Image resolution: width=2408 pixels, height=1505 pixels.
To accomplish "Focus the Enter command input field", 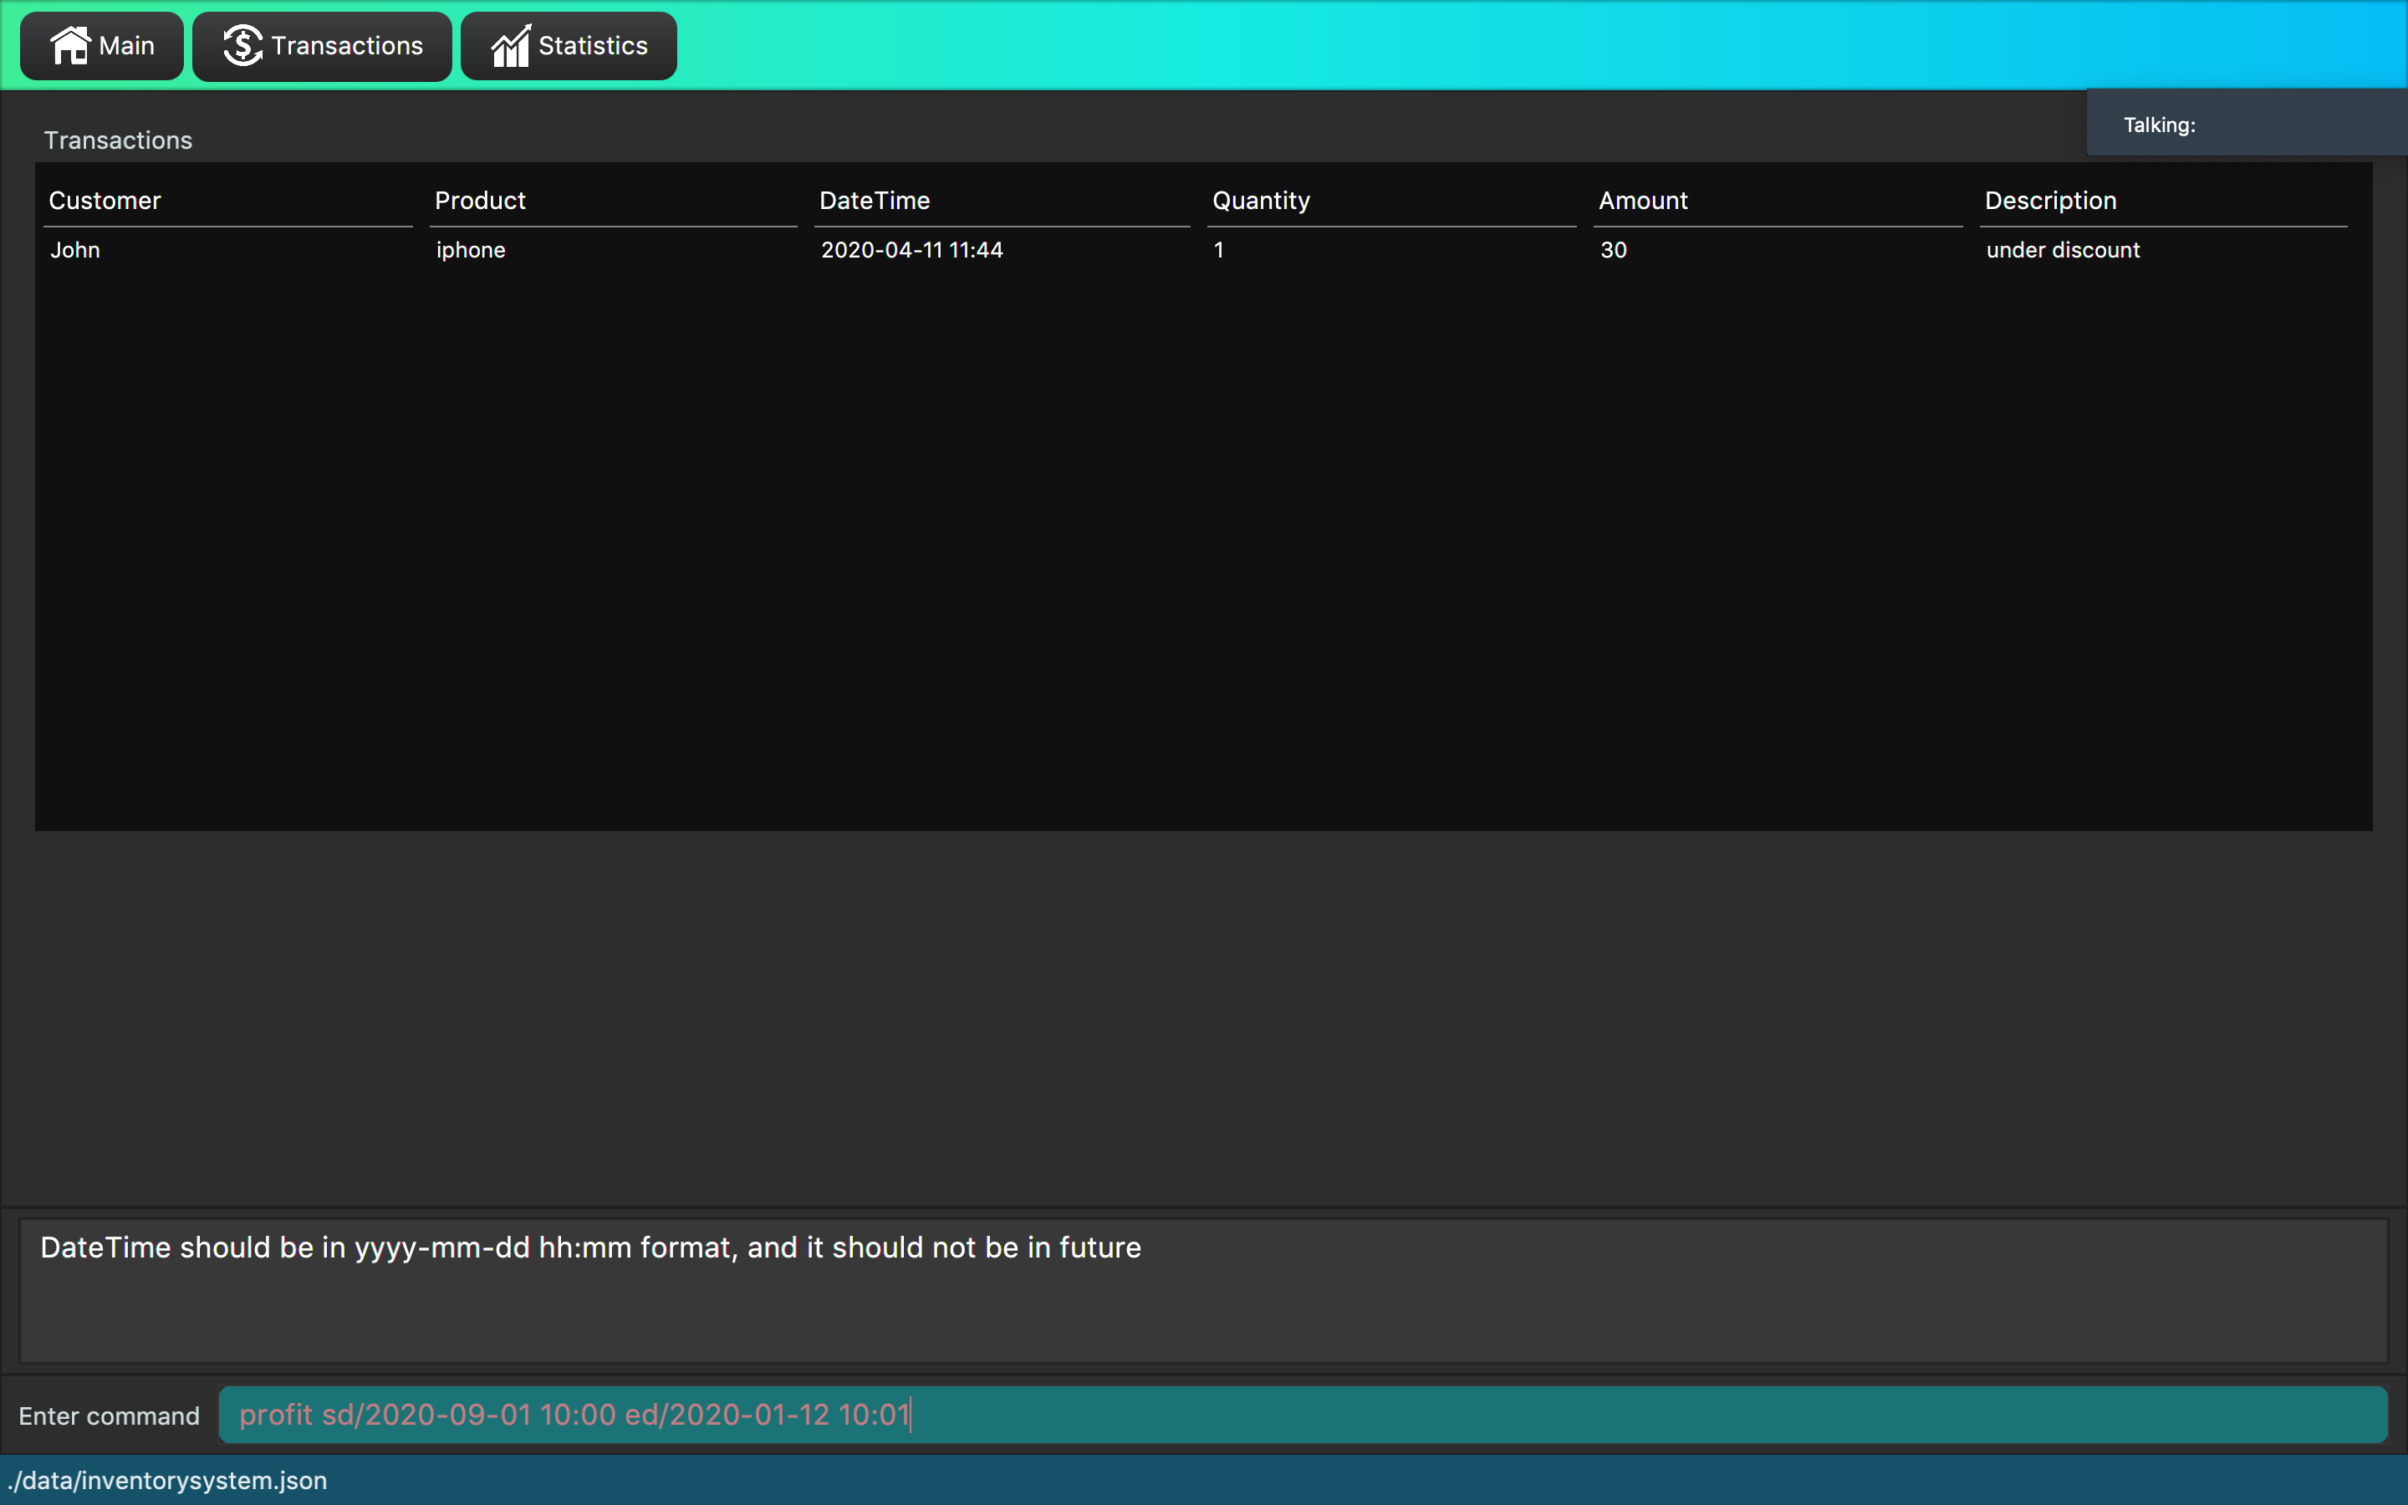I will tap(1302, 1415).
